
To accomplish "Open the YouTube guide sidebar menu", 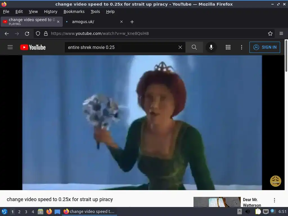I will (10, 47).
